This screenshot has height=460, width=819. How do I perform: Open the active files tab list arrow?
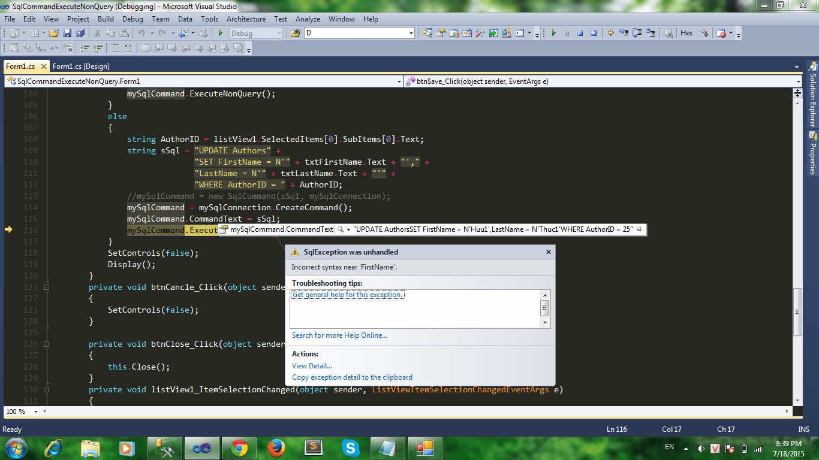pyautogui.click(x=796, y=66)
